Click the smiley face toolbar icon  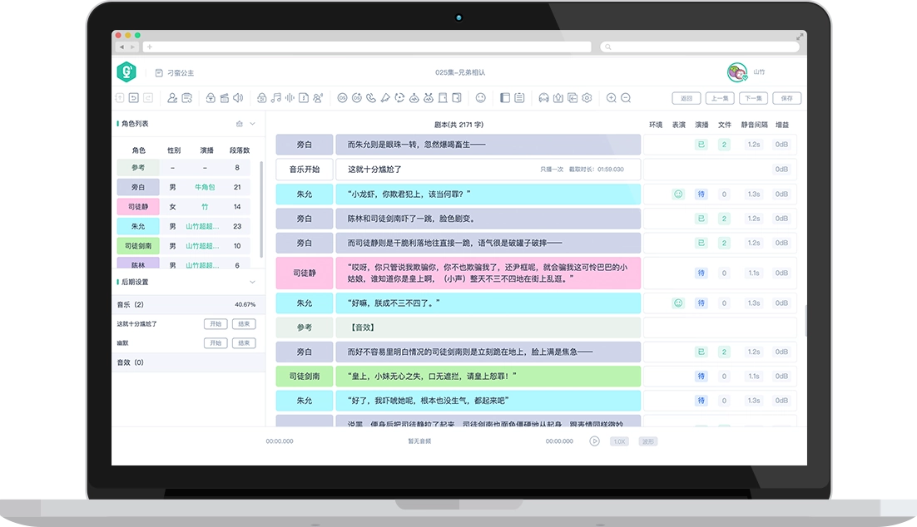480,98
